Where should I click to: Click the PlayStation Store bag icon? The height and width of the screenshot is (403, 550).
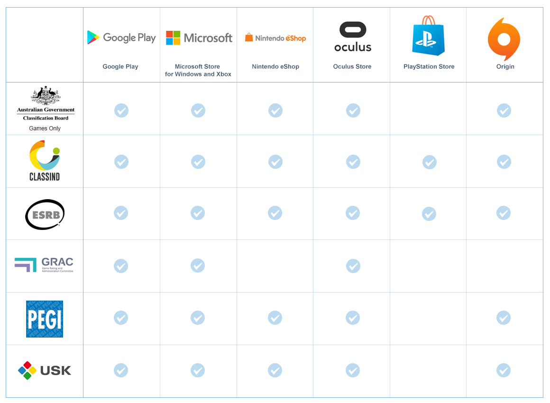pyautogui.click(x=428, y=36)
